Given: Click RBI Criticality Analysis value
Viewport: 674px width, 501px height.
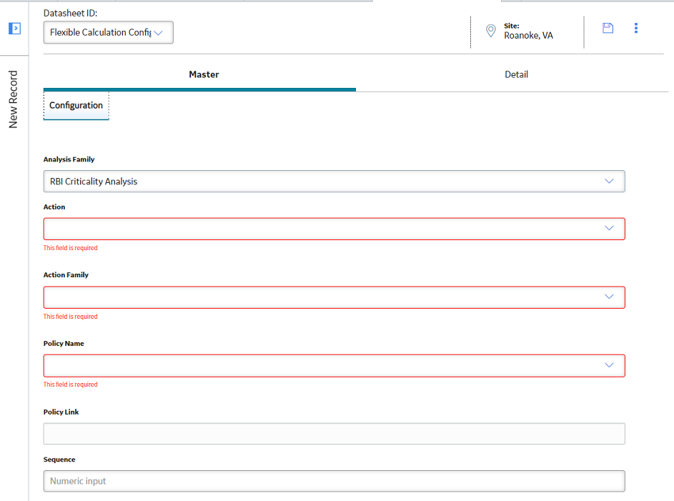Looking at the screenshot, I should (94, 182).
